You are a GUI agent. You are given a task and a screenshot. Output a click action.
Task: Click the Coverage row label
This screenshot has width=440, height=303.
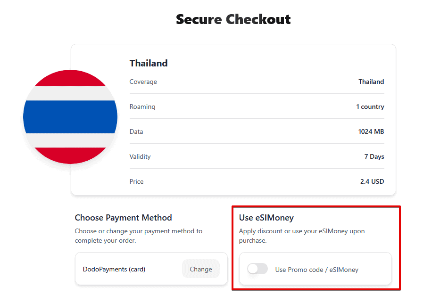point(143,82)
